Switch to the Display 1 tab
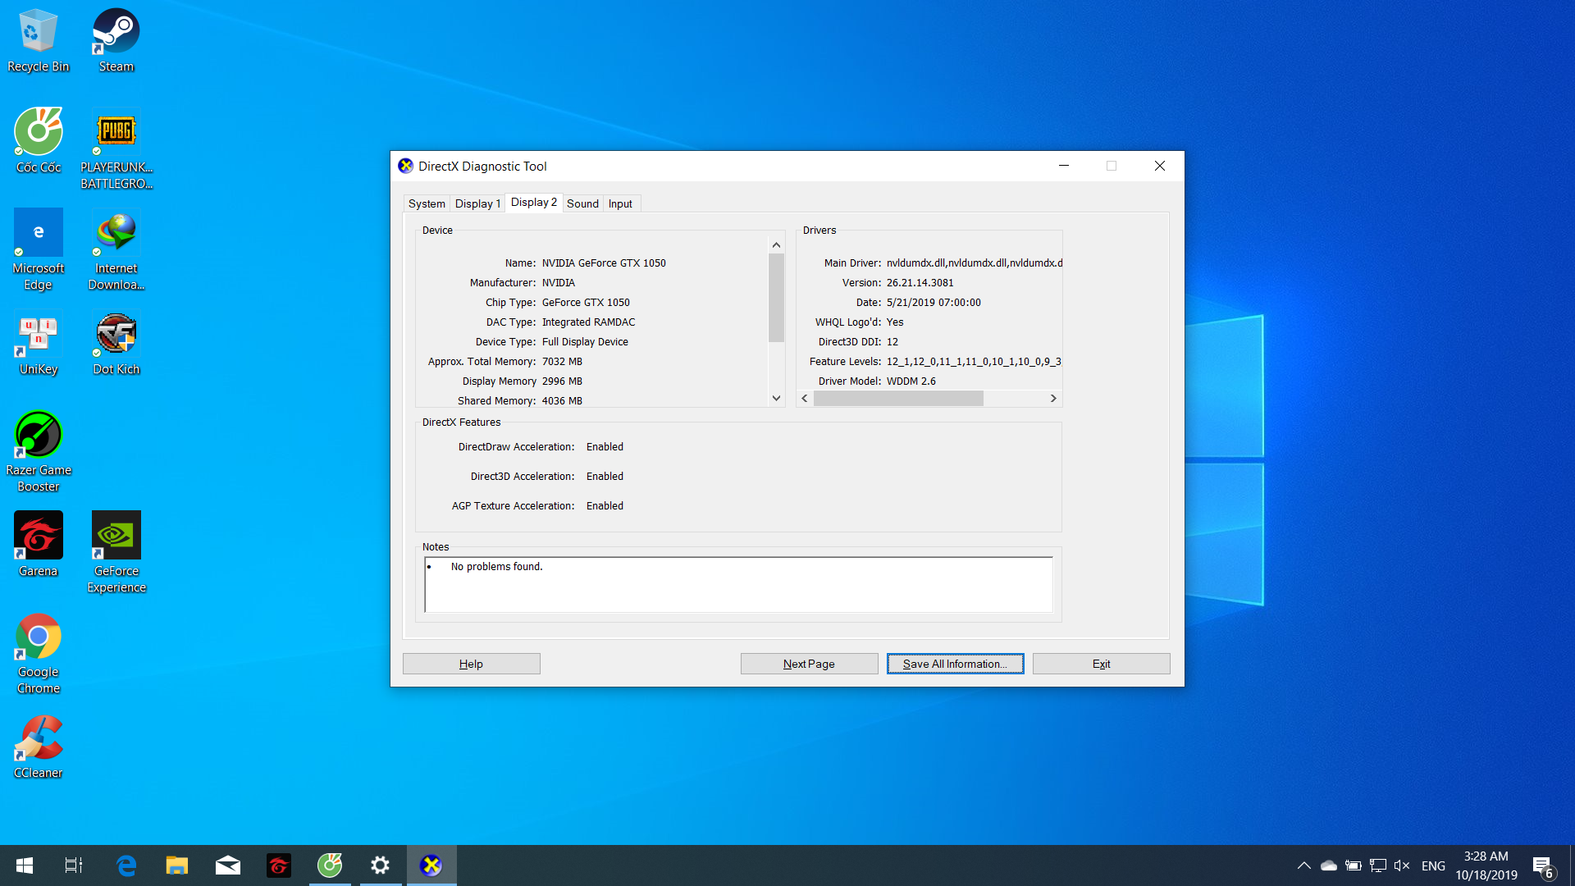 [x=477, y=203]
